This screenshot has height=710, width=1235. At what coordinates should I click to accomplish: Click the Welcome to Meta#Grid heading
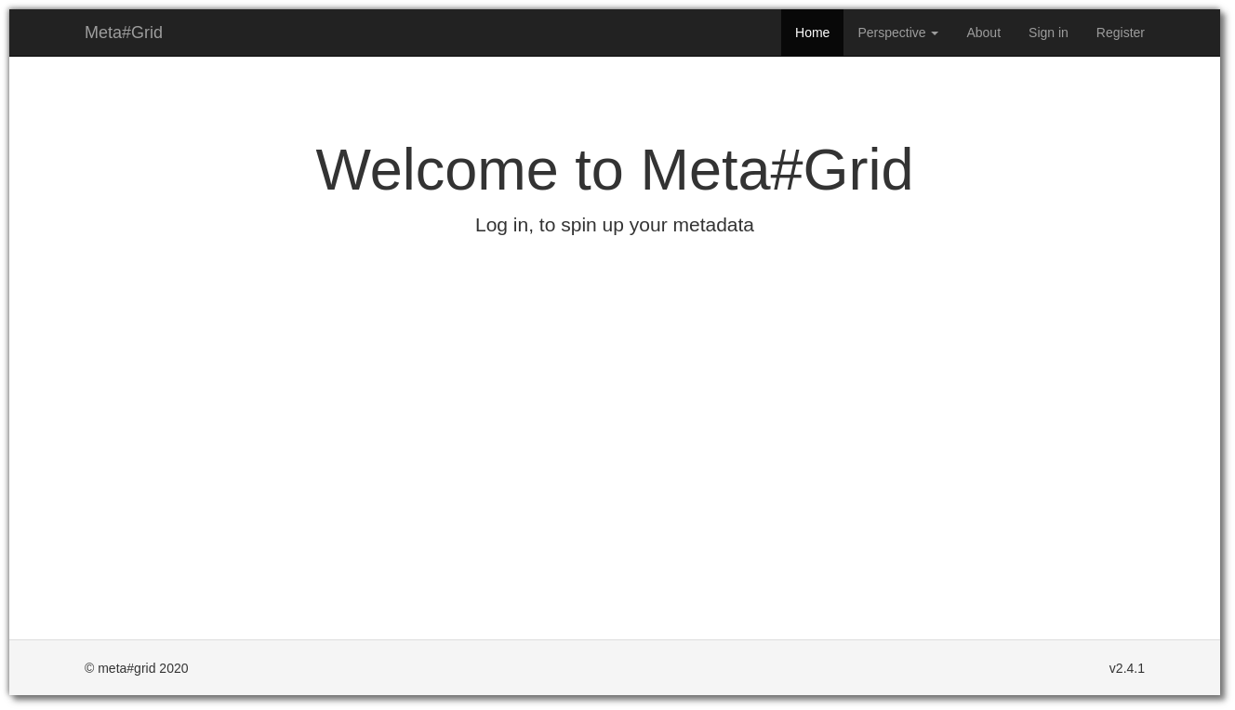[x=615, y=170]
